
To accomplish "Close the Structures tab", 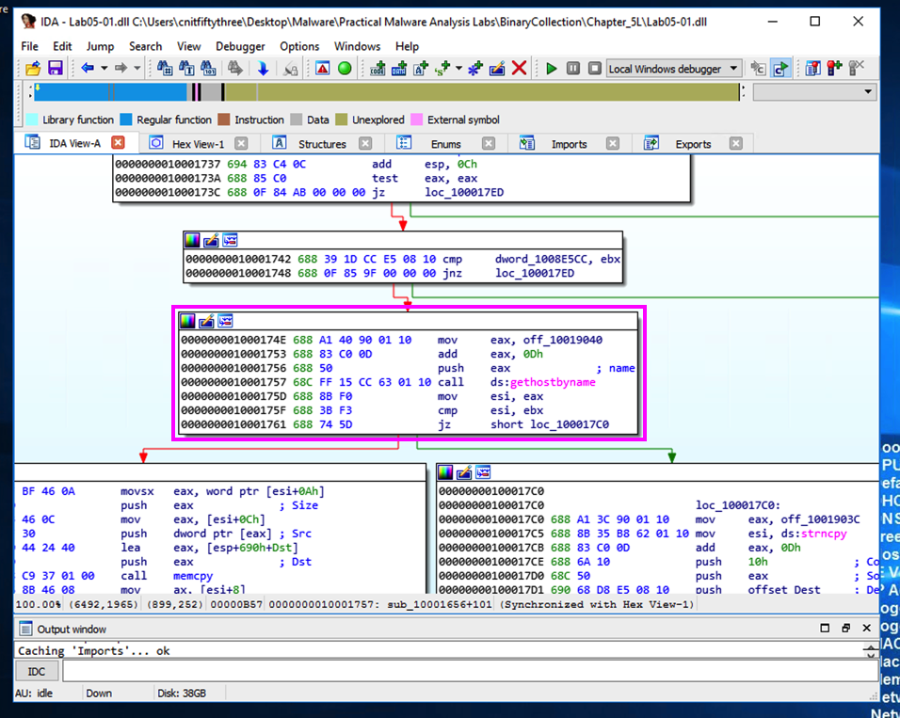I will (x=365, y=144).
